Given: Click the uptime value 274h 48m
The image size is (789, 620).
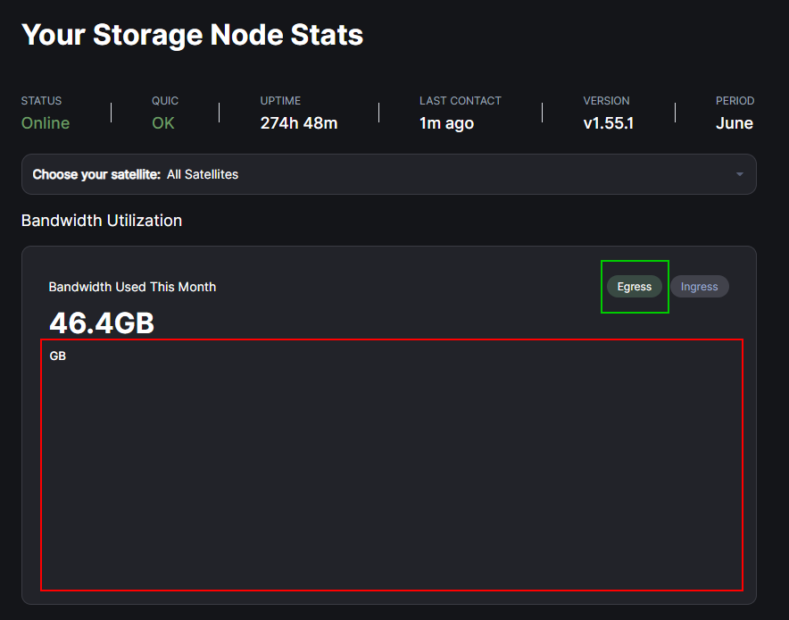Looking at the screenshot, I should [x=299, y=123].
